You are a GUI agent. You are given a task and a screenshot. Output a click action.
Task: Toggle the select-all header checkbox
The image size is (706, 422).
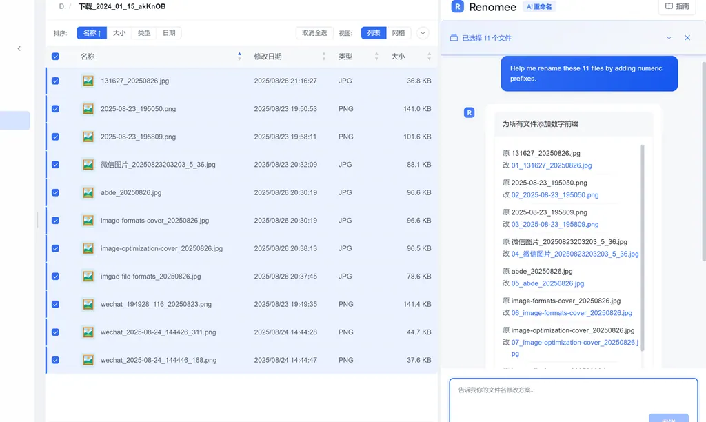(55, 57)
